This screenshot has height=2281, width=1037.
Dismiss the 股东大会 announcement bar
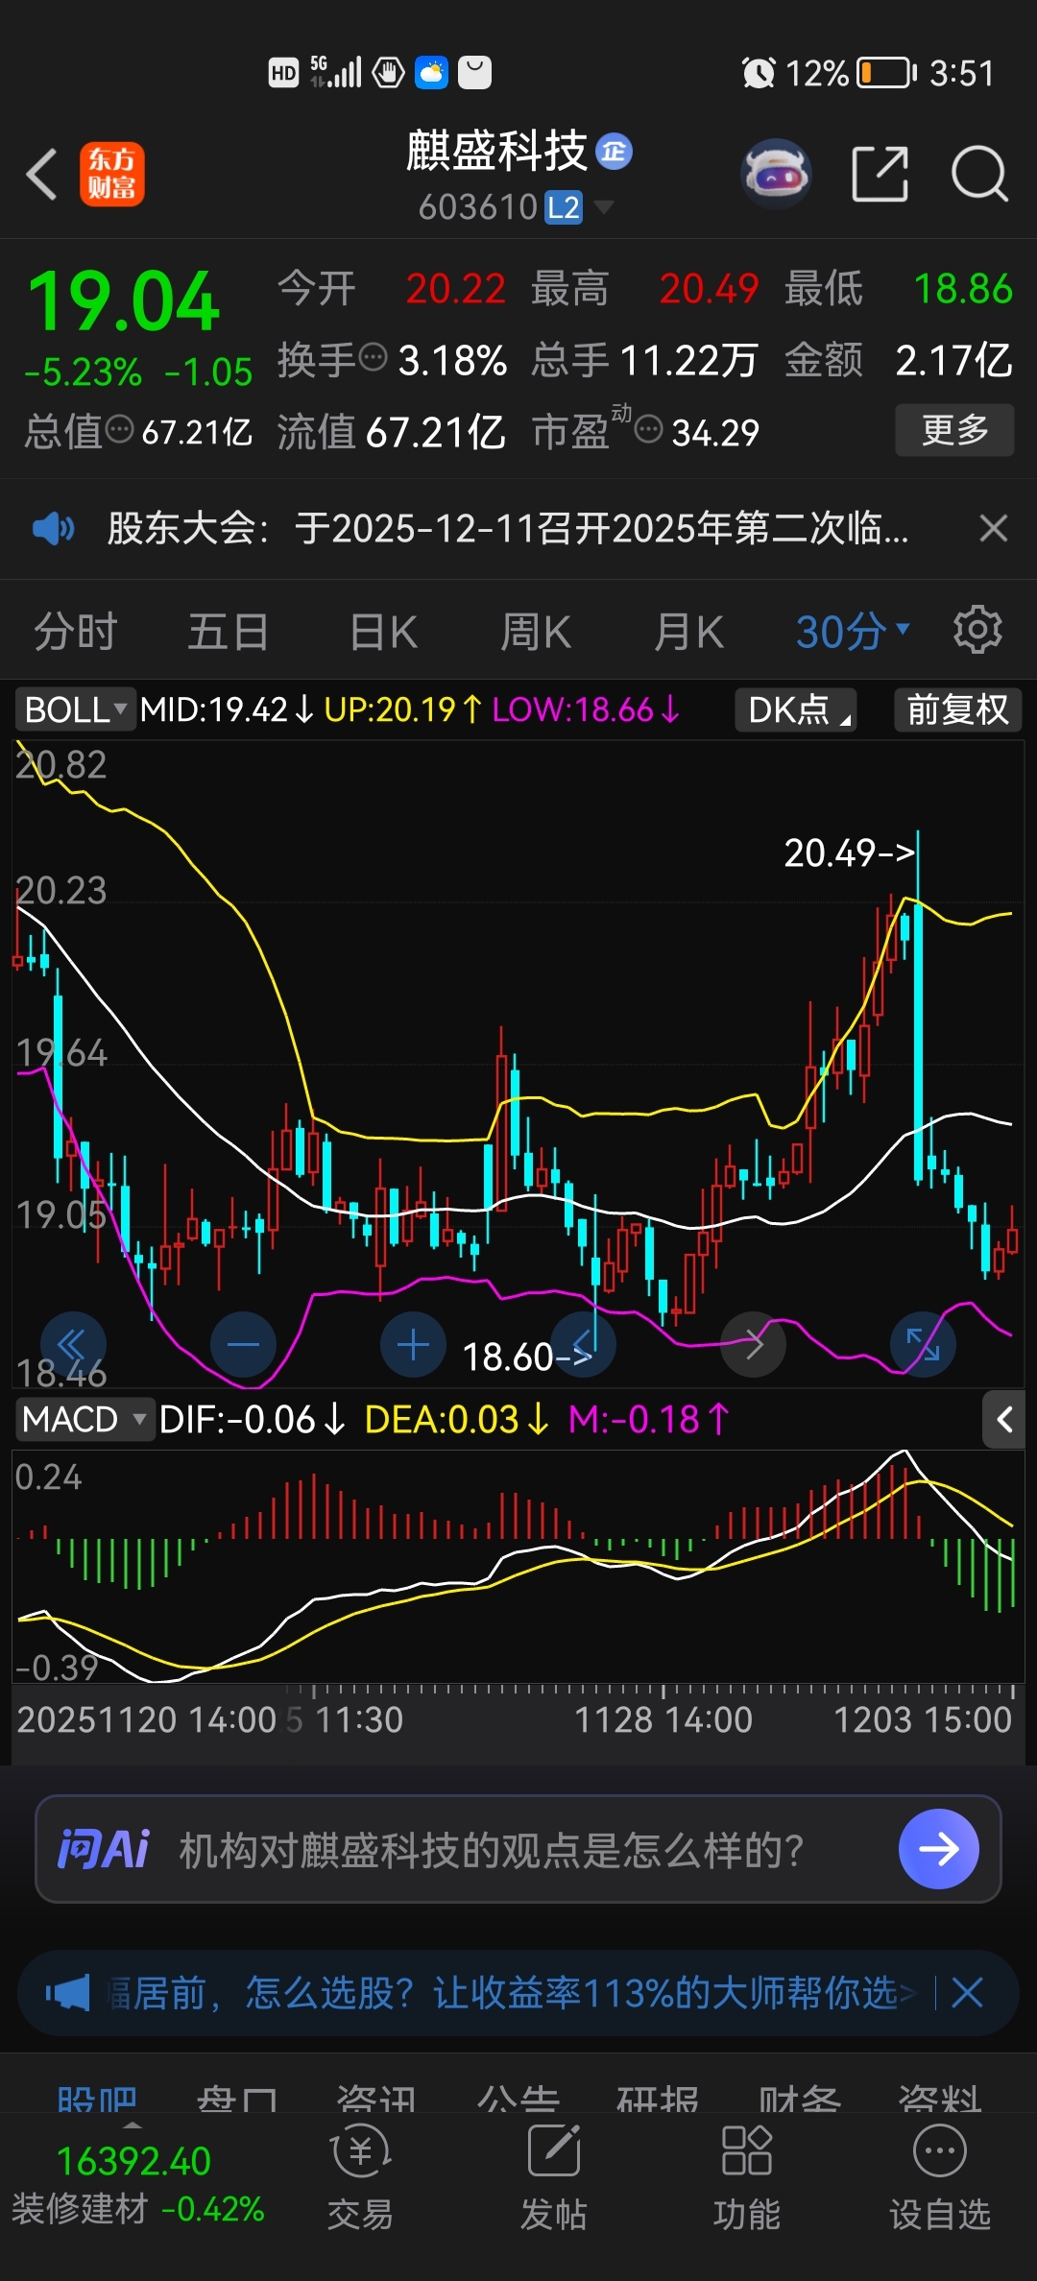click(x=994, y=528)
